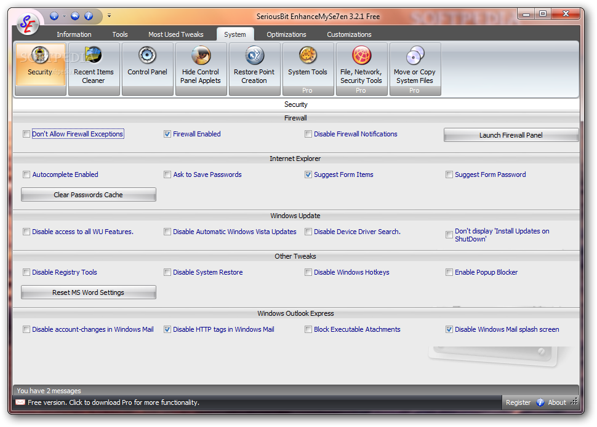Open Recent Items Cleaner
This screenshot has height=427, width=597.
coord(94,69)
